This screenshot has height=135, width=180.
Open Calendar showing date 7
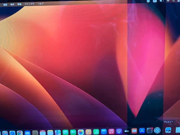coord(42,132)
